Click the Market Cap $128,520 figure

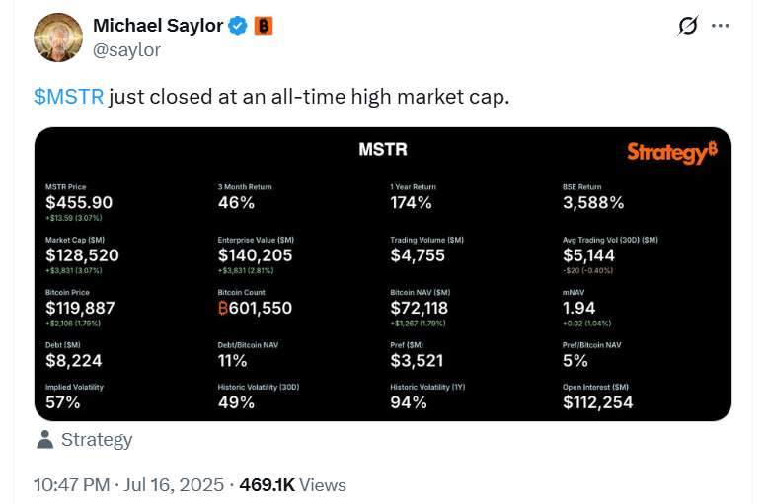pos(82,255)
